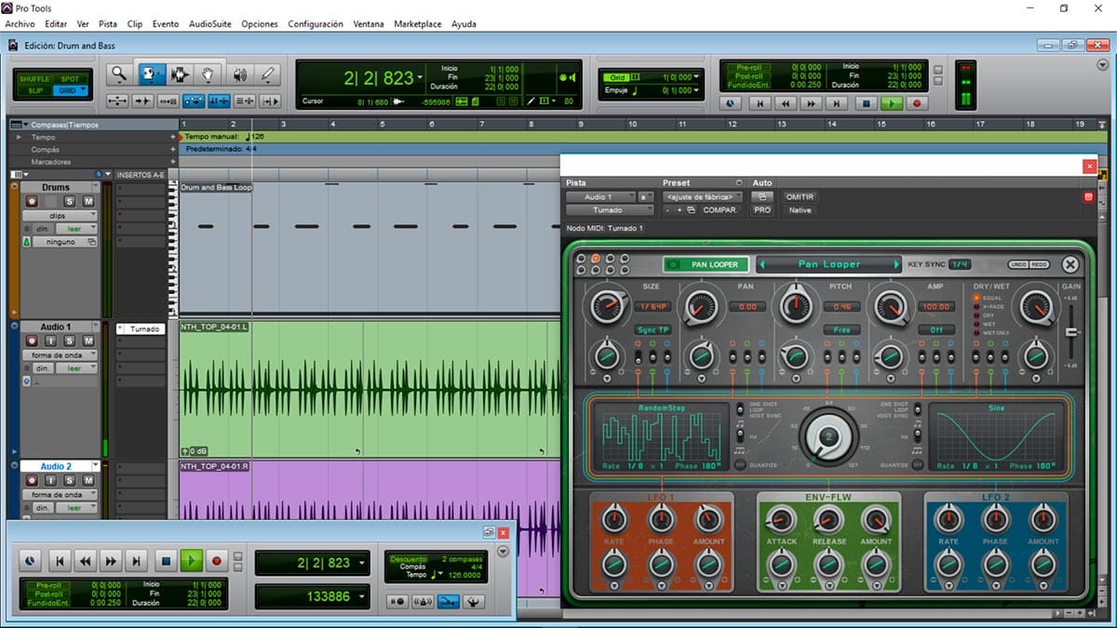The image size is (1117, 628).
Task: Close the Pan Looper plugin with X icon
Action: click(x=1070, y=264)
